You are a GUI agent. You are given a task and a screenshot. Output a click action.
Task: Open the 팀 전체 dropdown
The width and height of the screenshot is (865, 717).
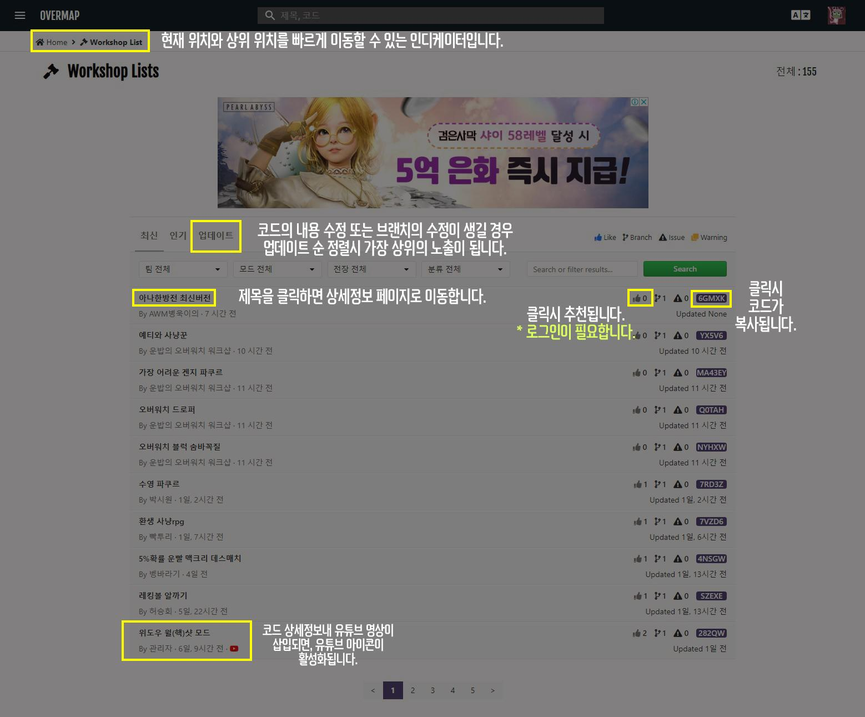click(x=183, y=269)
